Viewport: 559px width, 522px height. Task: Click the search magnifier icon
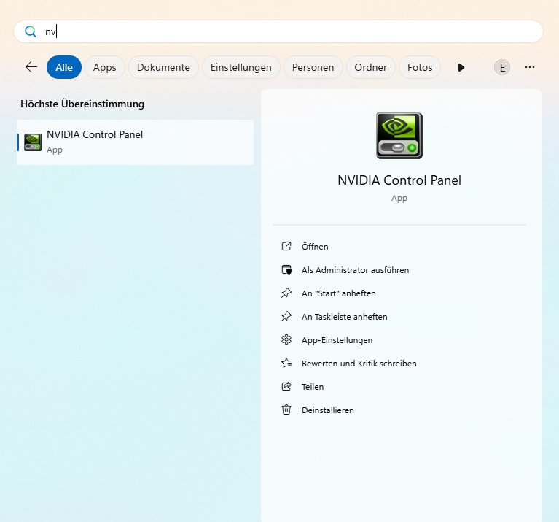pyautogui.click(x=31, y=31)
